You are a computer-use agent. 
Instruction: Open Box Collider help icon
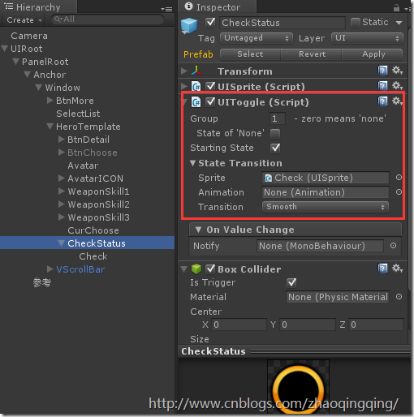(x=382, y=269)
